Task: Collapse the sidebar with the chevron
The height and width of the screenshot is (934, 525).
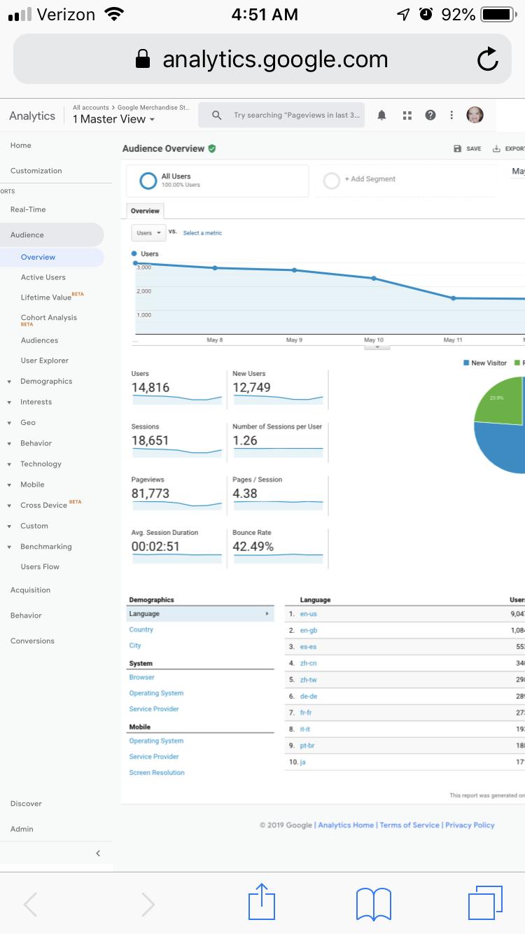Action: point(98,853)
